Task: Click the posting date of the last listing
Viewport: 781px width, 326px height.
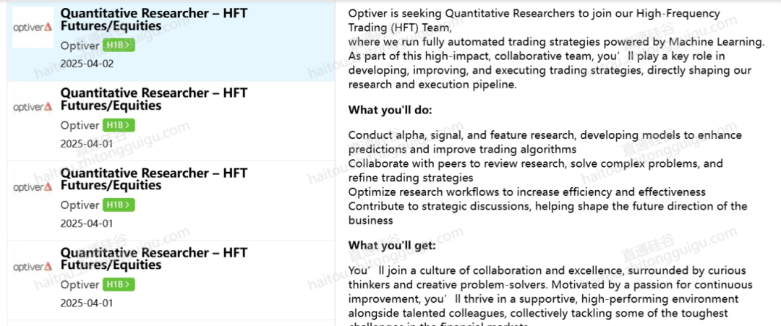Action: (x=87, y=303)
